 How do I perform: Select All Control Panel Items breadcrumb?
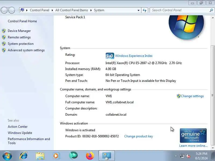coord(71,10)
